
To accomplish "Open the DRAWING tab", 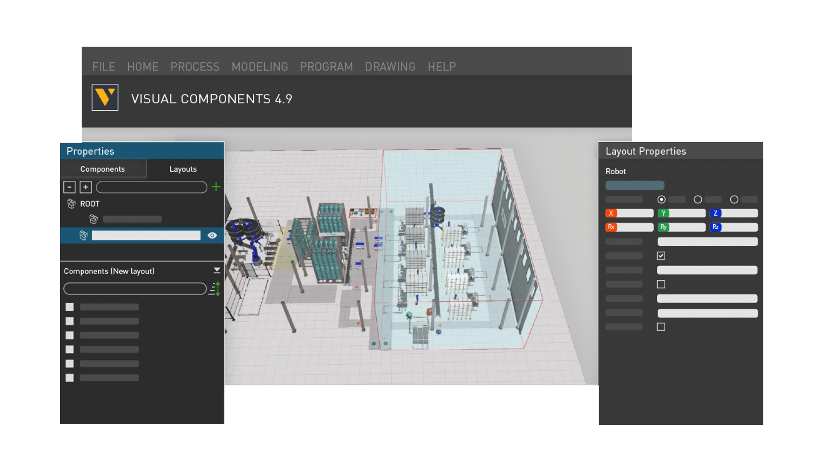I will (390, 67).
